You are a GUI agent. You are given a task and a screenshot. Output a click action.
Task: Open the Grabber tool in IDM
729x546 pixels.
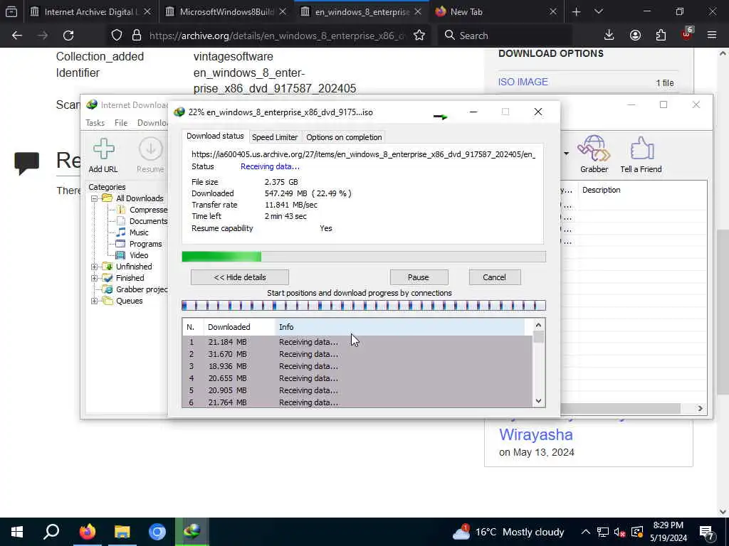tap(594, 154)
